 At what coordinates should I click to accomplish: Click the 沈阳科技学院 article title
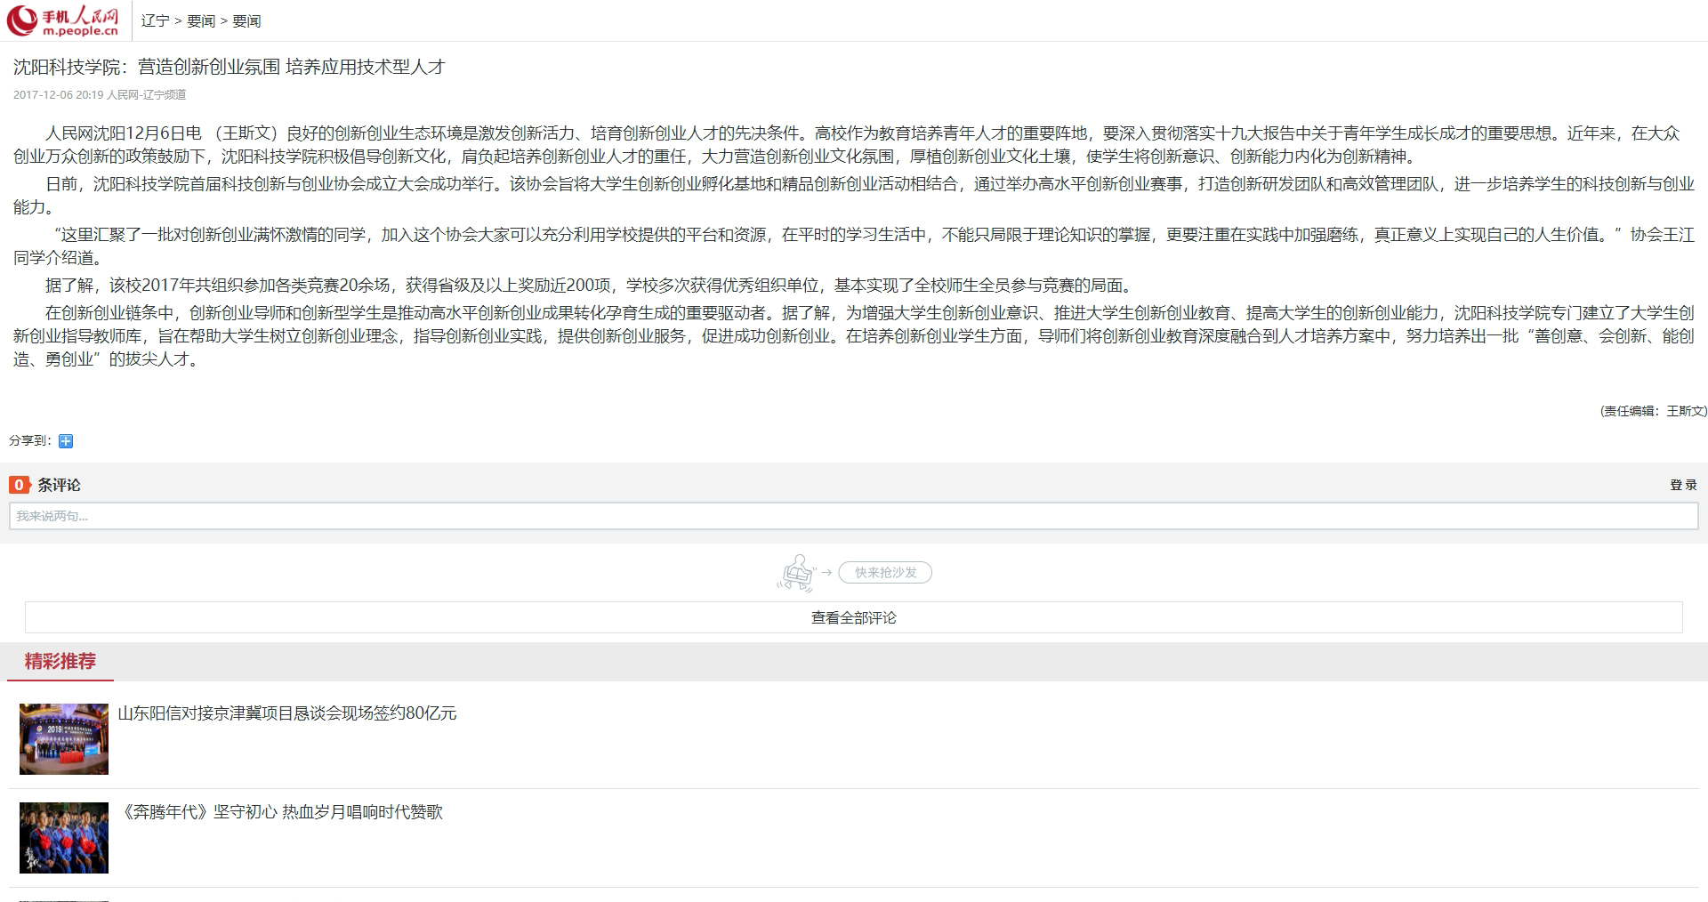tap(229, 67)
